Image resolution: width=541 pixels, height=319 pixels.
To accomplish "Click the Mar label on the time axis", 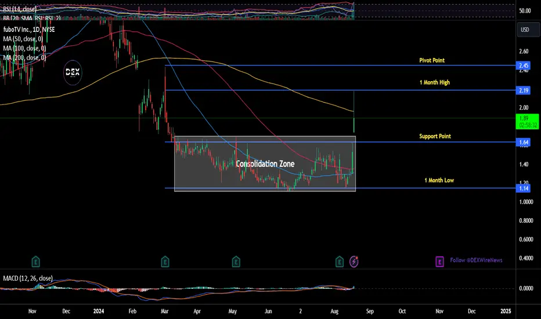I will pos(165,311).
